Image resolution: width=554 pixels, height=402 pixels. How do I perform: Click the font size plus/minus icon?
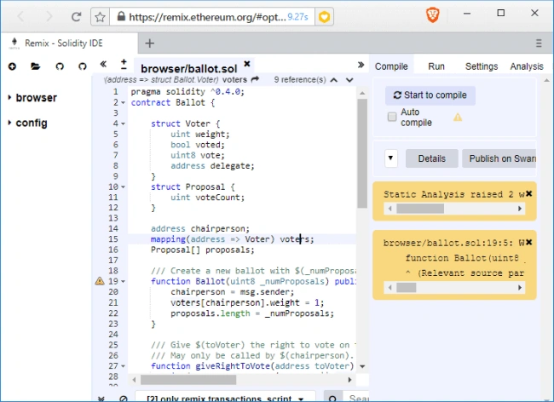[x=124, y=64]
